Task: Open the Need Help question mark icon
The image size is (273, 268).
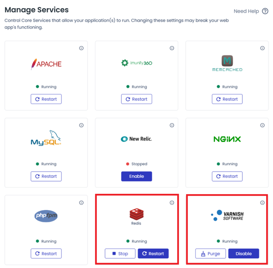Action: point(265,11)
